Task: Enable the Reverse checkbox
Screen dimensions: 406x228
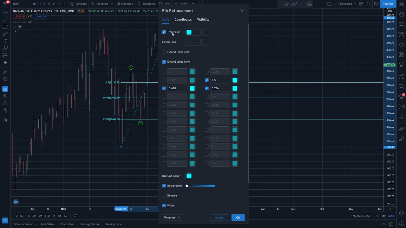Action: (x=164, y=196)
